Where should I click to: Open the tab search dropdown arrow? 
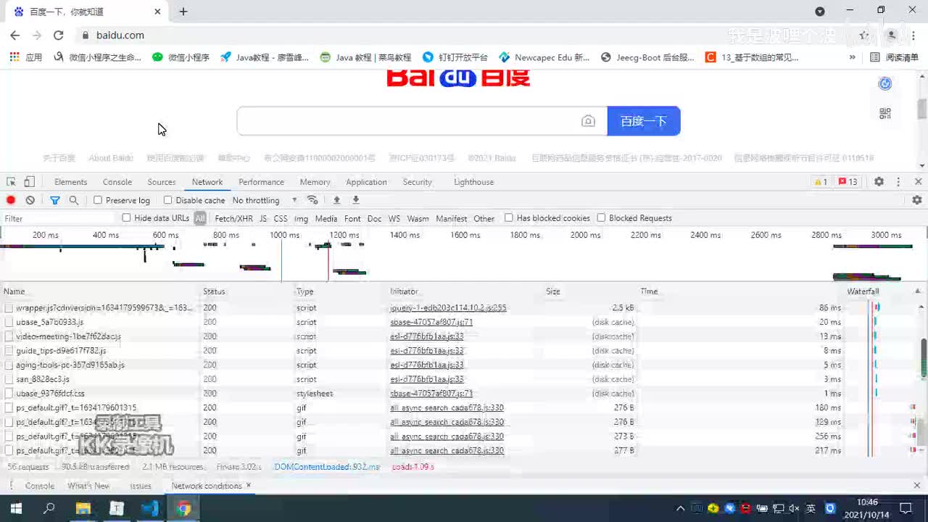click(820, 12)
